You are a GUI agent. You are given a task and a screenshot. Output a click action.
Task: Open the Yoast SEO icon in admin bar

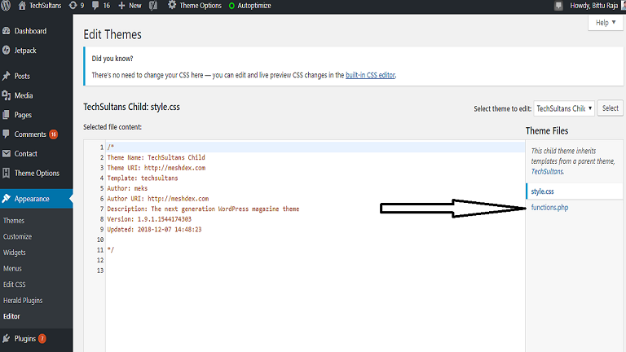pos(153,6)
